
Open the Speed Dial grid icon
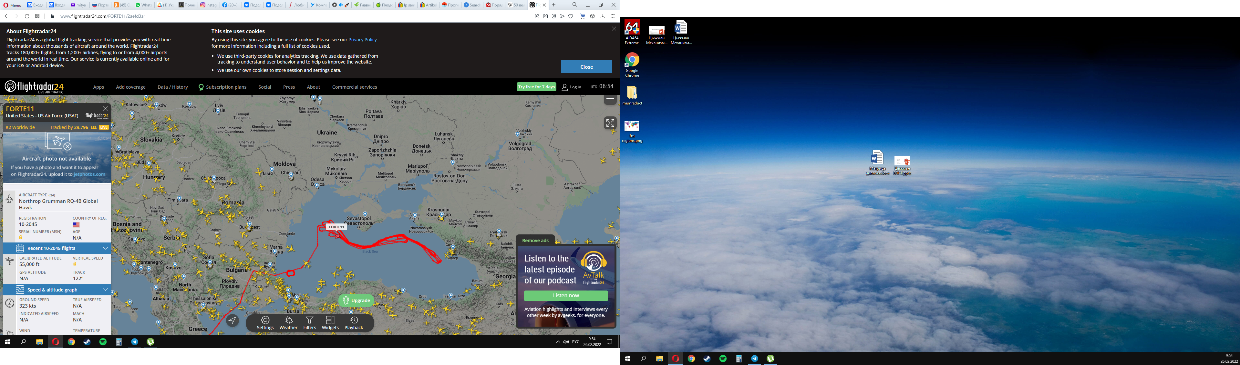click(x=37, y=16)
